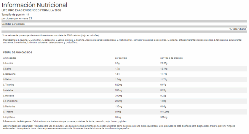Click the 12.14g value in L-Lisina row

click(164, 68)
